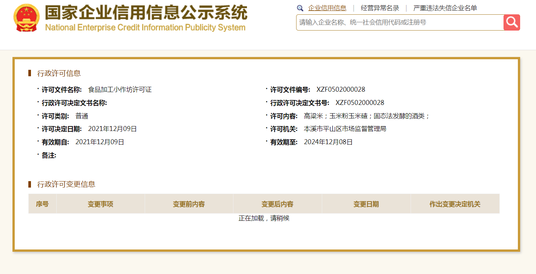Click the national emblem logo

coord(26,18)
